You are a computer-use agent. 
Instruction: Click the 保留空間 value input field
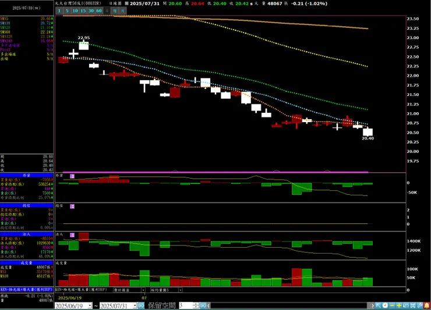[186, 305]
